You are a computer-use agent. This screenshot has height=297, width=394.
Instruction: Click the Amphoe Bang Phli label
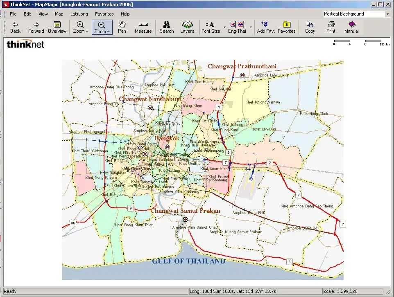pyautogui.click(x=248, y=213)
